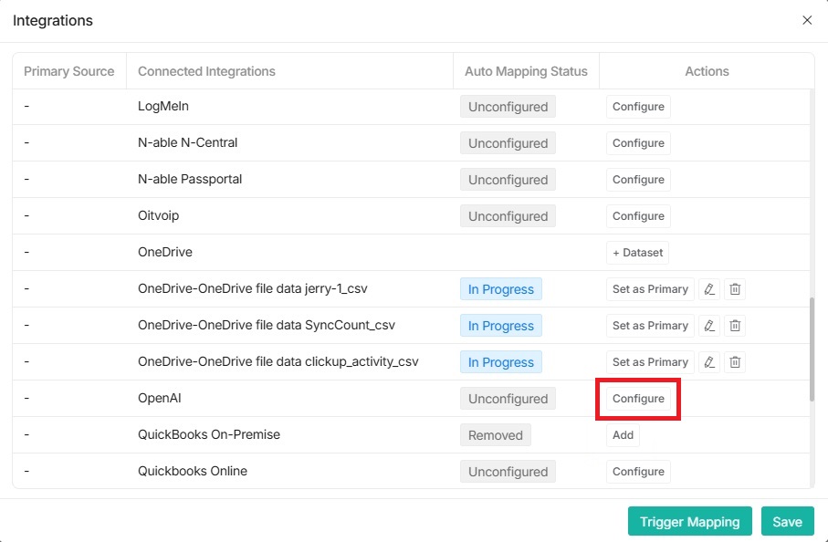
Task: Click Removed status badge for QuickBooks On-Premise
Action: coord(496,435)
